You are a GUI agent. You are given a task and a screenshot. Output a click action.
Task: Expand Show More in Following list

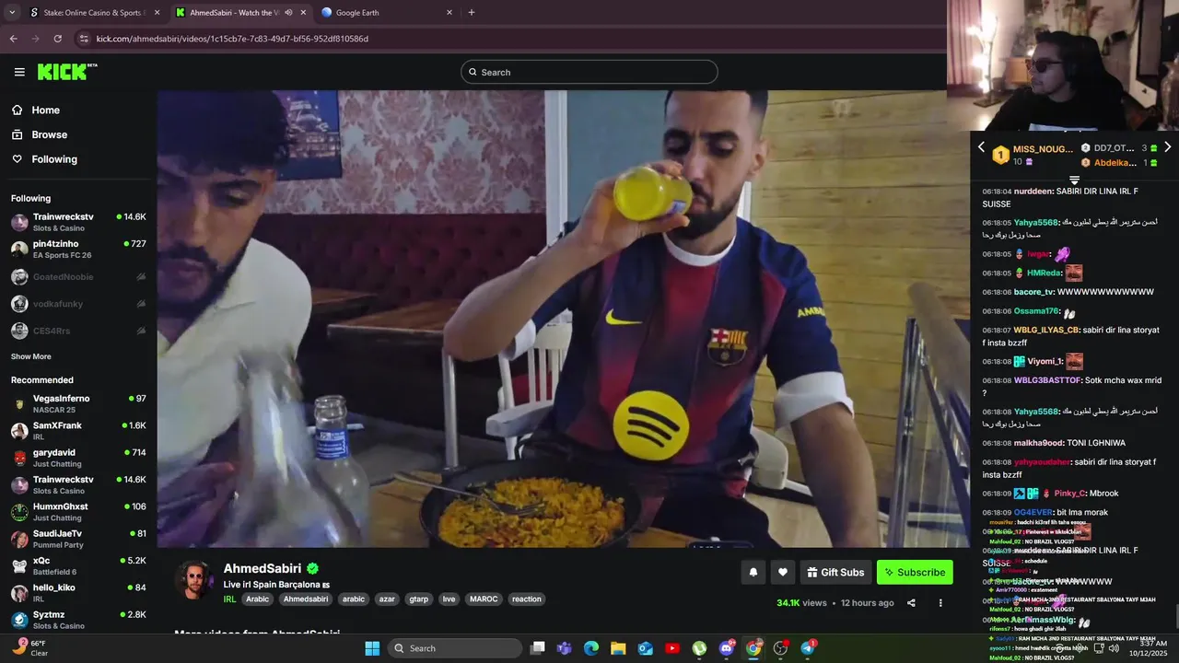31,356
